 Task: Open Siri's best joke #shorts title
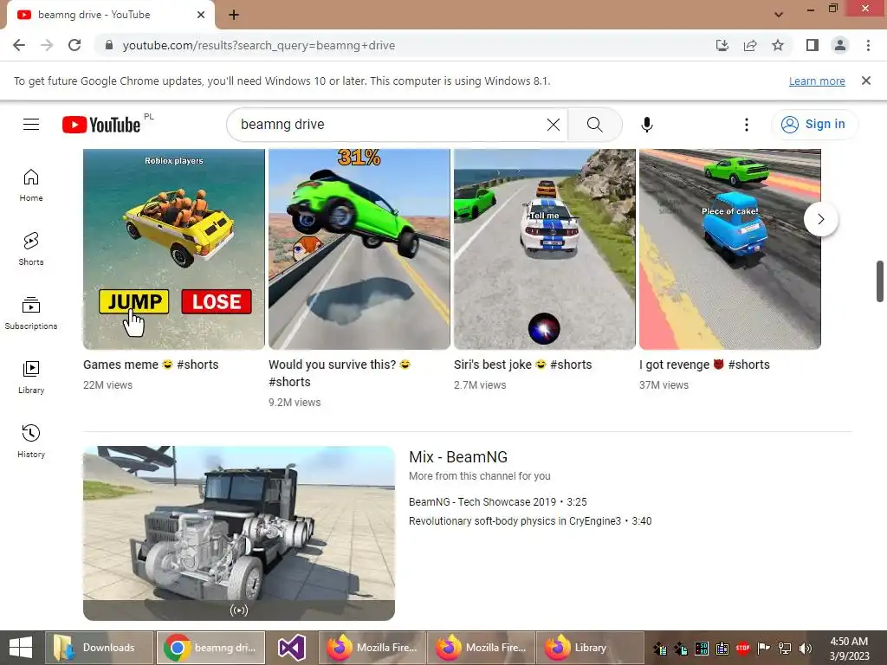coord(522,365)
